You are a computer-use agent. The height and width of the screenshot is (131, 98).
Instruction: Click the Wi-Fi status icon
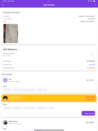coord(88,1)
